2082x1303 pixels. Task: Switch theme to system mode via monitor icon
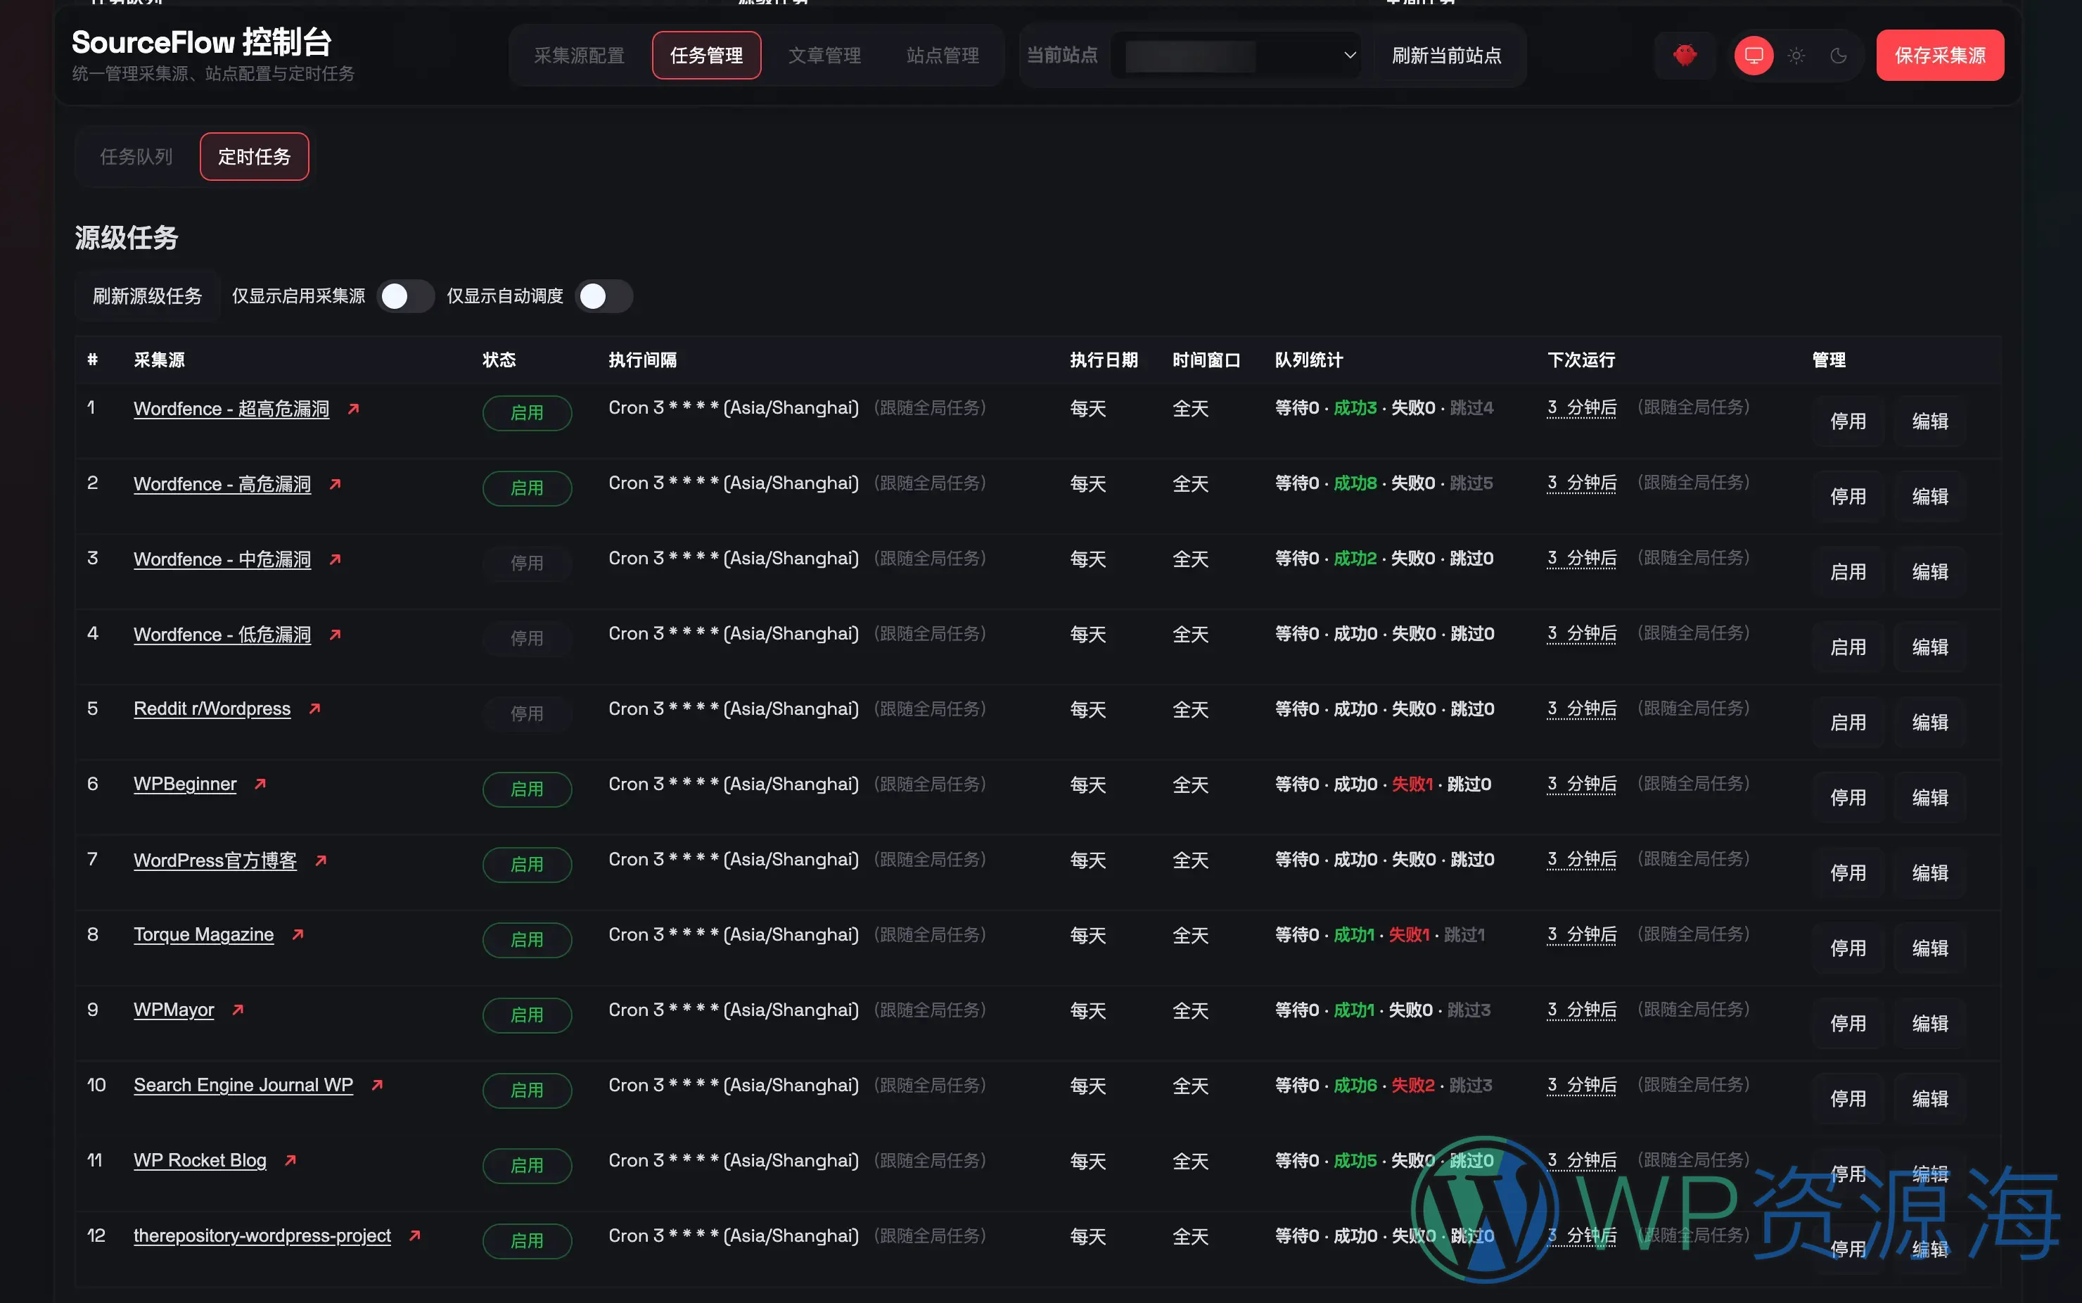(x=1754, y=54)
